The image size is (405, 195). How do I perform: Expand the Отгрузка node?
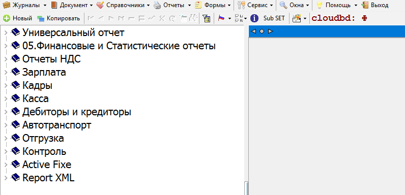(x=6, y=138)
